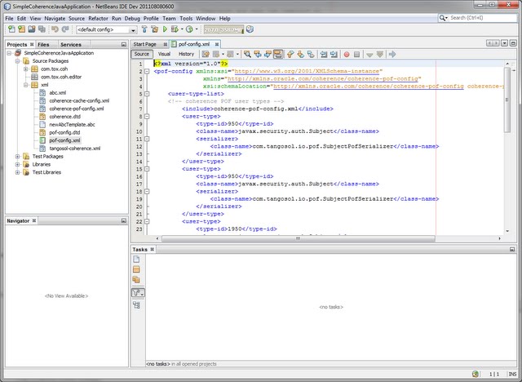522x382 pixels.
Task: Select tangosol-coherence.xml file
Action: click(x=74, y=149)
